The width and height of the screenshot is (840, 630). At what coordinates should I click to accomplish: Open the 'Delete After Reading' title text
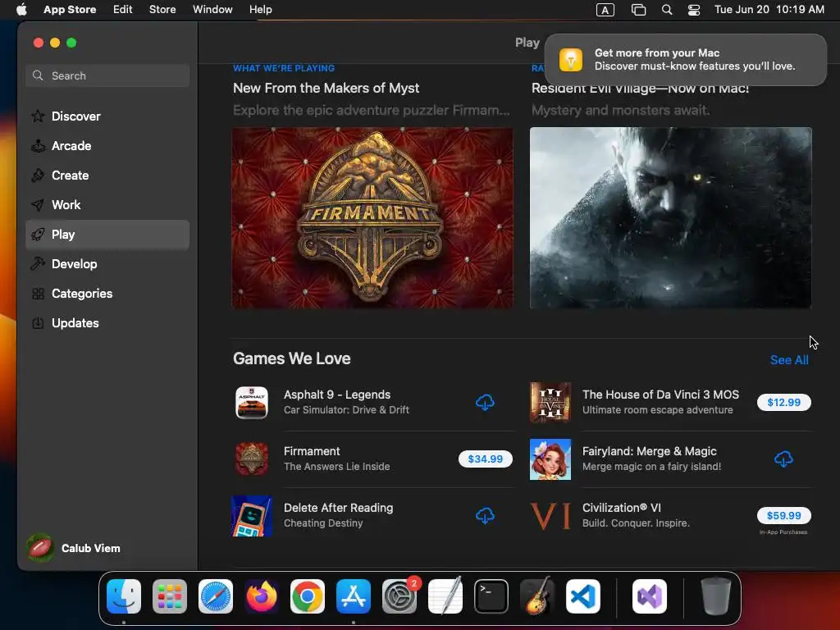[339, 508]
